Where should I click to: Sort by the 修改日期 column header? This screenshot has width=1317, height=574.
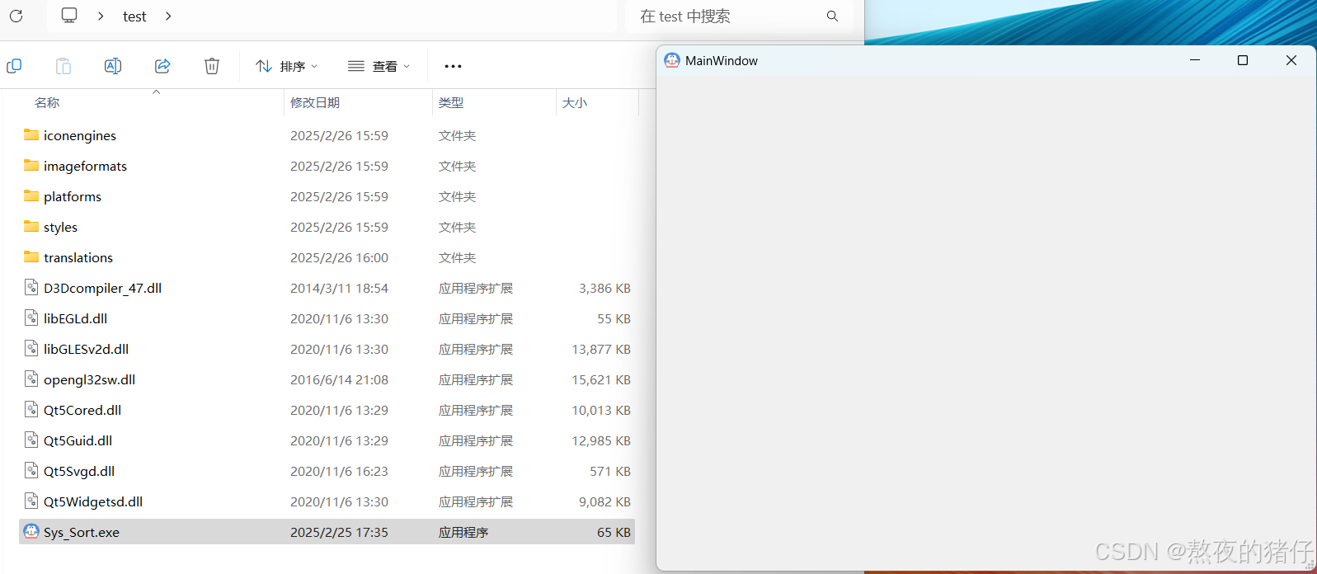click(315, 103)
